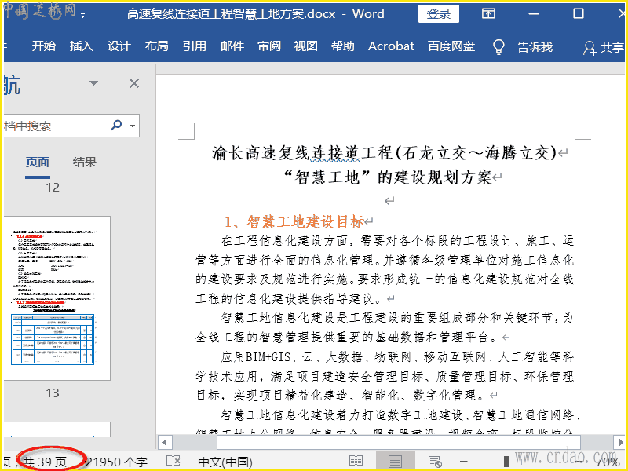
Task: Switch to Web Layout view icon
Action: [x=435, y=462]
